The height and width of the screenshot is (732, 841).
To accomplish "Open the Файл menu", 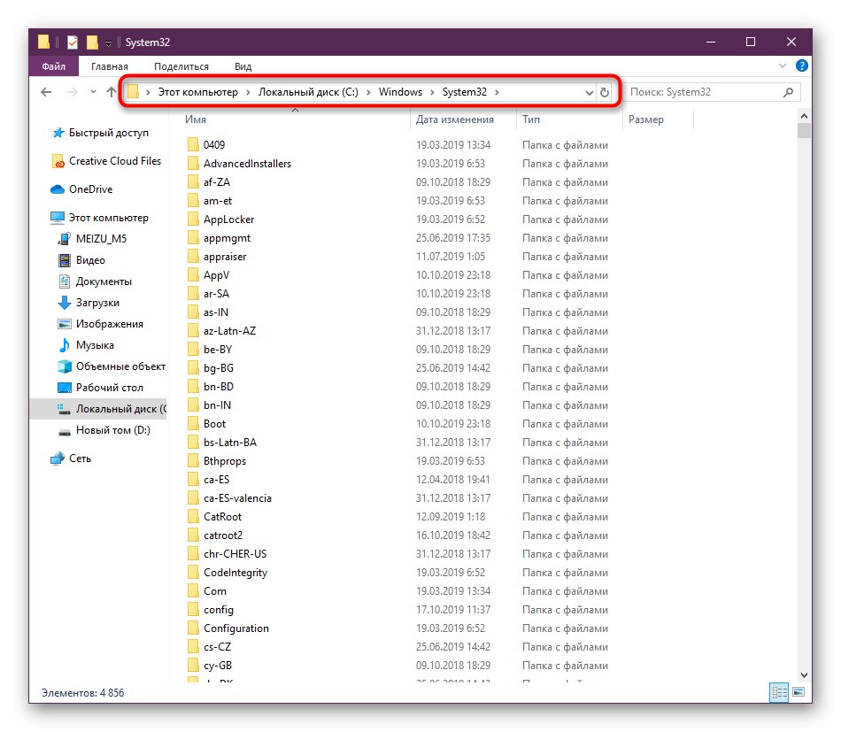I will pyautogui.click(x=54, y=66).
